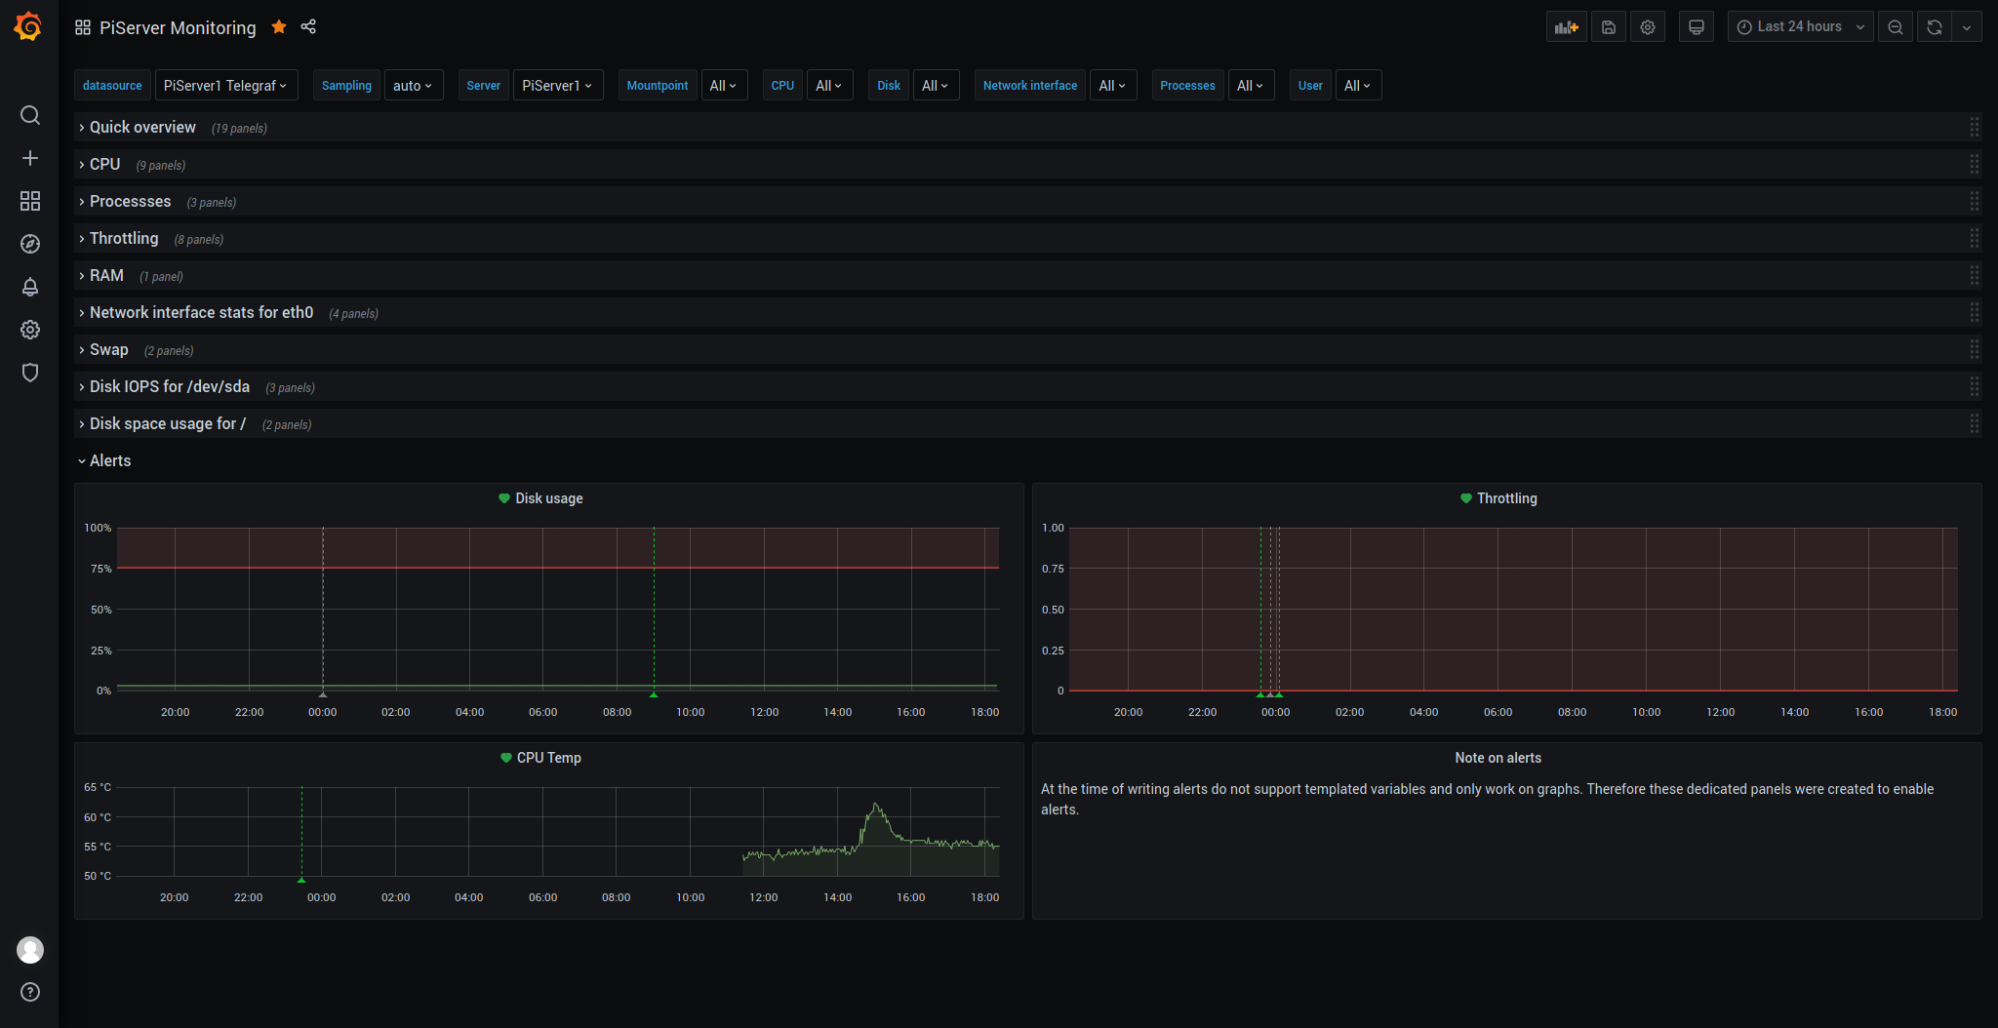Save the dashboard using the disk icon
Viewport: 1998px width, 1028px height.
(1609, 27)
